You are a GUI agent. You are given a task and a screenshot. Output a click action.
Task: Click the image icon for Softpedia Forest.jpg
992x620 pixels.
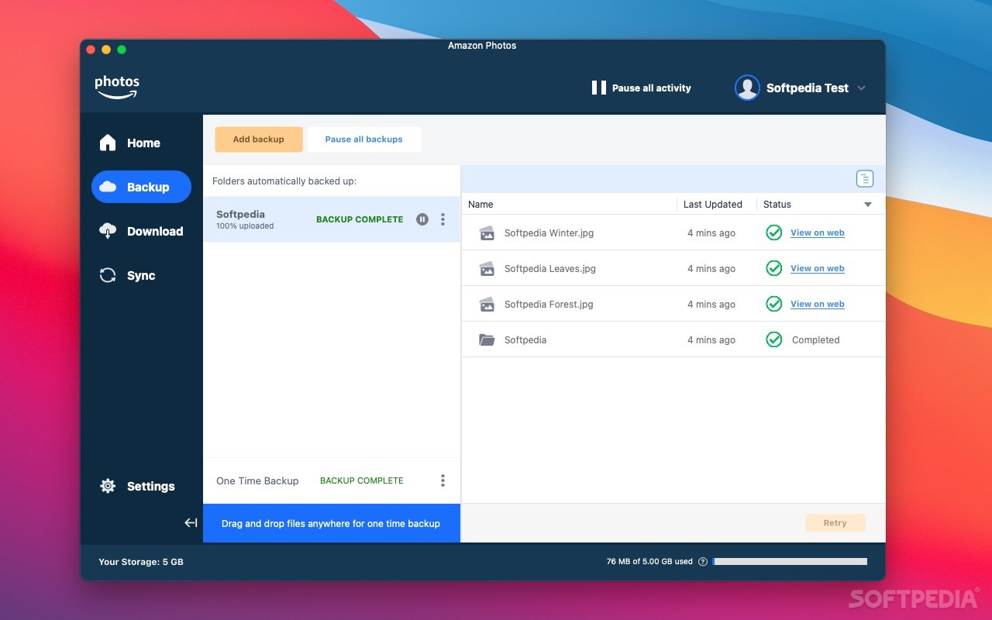(487, 305)
